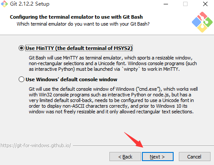The image size is (214, 165).
Task: Click the Git logo in the header
Action: (202, 22)
